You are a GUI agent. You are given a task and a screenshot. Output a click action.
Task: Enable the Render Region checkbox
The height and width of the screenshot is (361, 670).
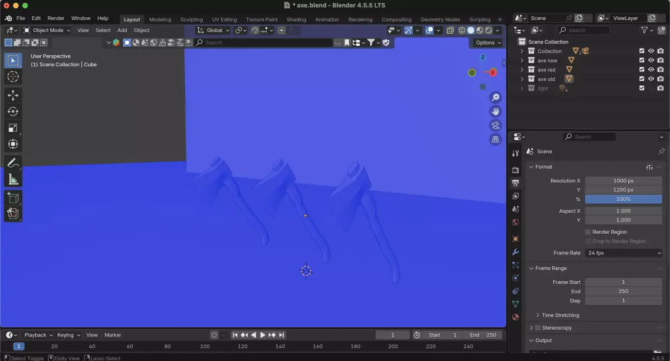[587, 232]
